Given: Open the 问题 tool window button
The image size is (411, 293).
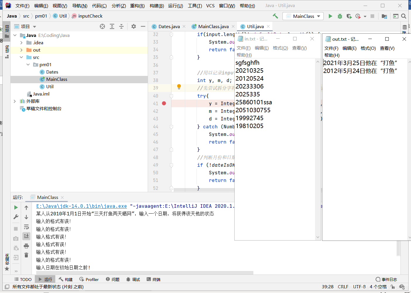Looking at the screenshot, I should [x=113, y=280].
